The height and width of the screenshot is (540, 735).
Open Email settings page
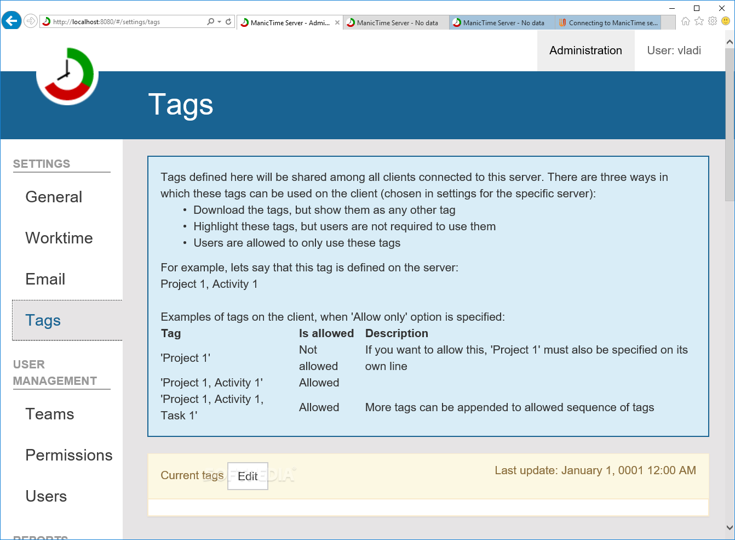(x=45, y=279)
